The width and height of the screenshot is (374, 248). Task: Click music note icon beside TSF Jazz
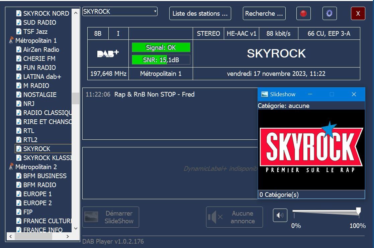pos(19,31)
